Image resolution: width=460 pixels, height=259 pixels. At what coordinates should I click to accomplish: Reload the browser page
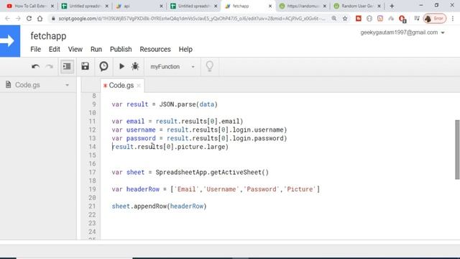[29, 19]
